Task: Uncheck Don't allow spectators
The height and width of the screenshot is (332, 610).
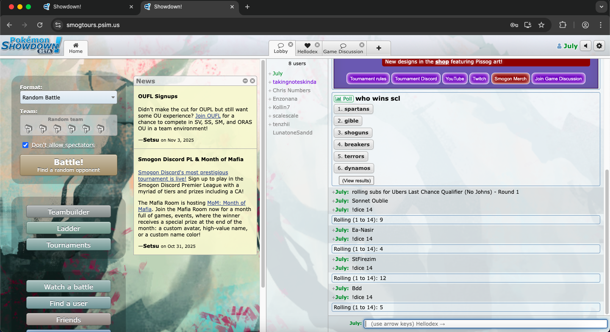Action: click(x=26, y=145)
